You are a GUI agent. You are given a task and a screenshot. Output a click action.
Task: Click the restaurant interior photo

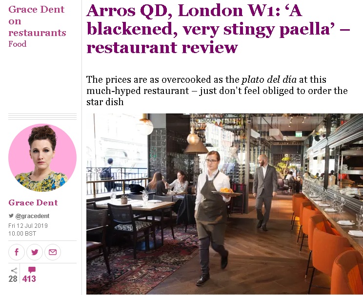click(224, 204)
